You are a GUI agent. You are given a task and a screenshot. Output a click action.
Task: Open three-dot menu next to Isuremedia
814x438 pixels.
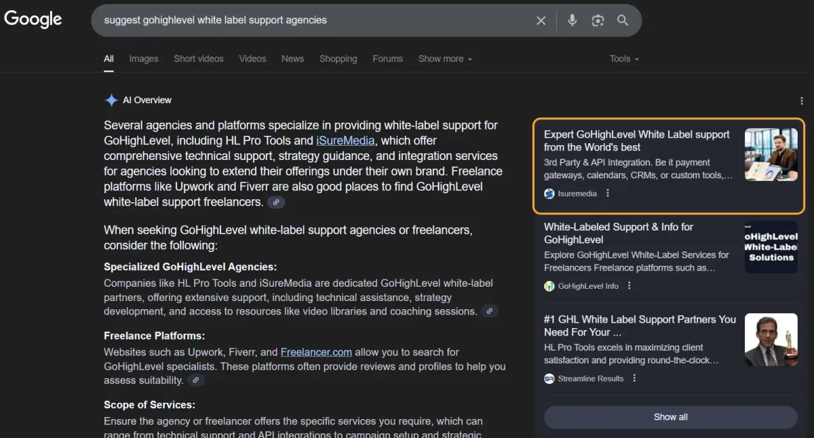(x=608, y=193)
